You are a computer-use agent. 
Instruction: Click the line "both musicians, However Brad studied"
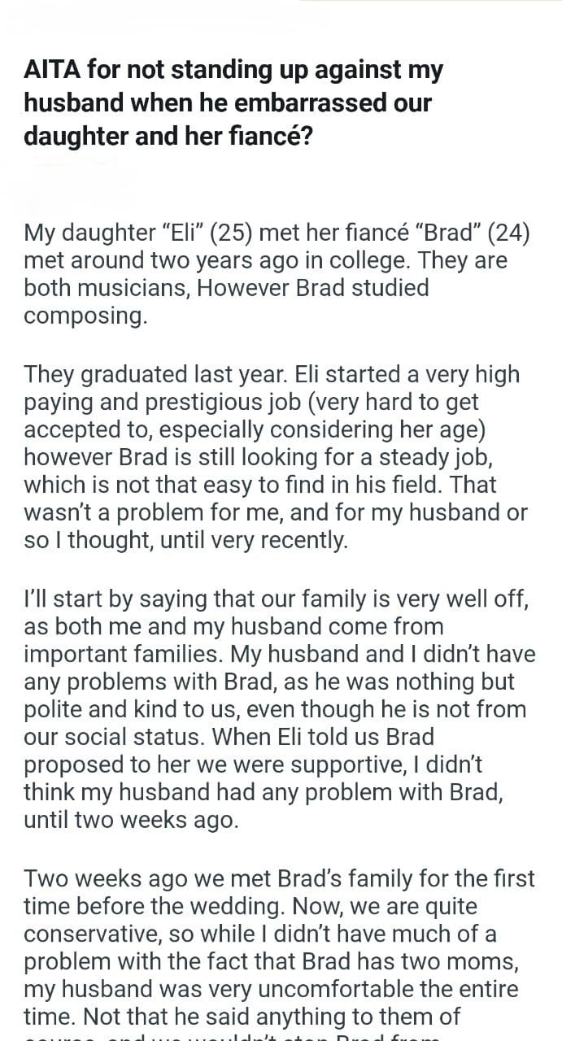[226, 289]
